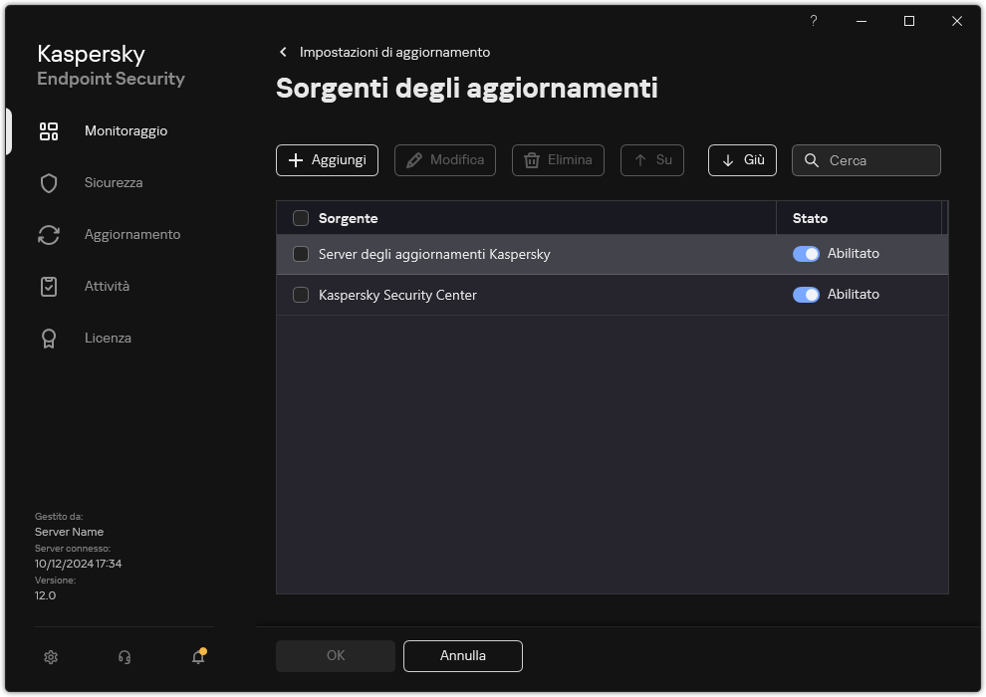Move source down with Giù button

coord(742,160)
